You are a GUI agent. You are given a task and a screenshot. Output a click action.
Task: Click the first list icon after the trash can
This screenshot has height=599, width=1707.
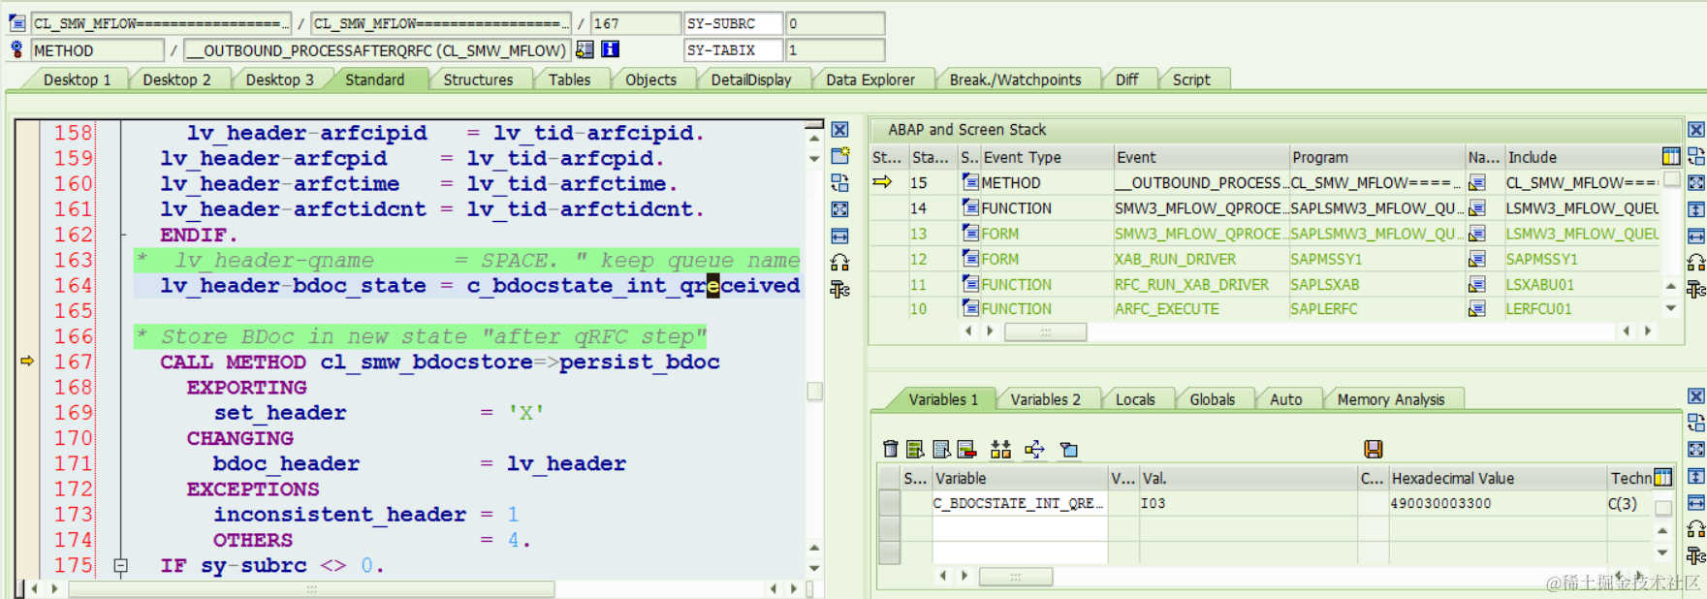pyautogui.click(x=915, y=449)
